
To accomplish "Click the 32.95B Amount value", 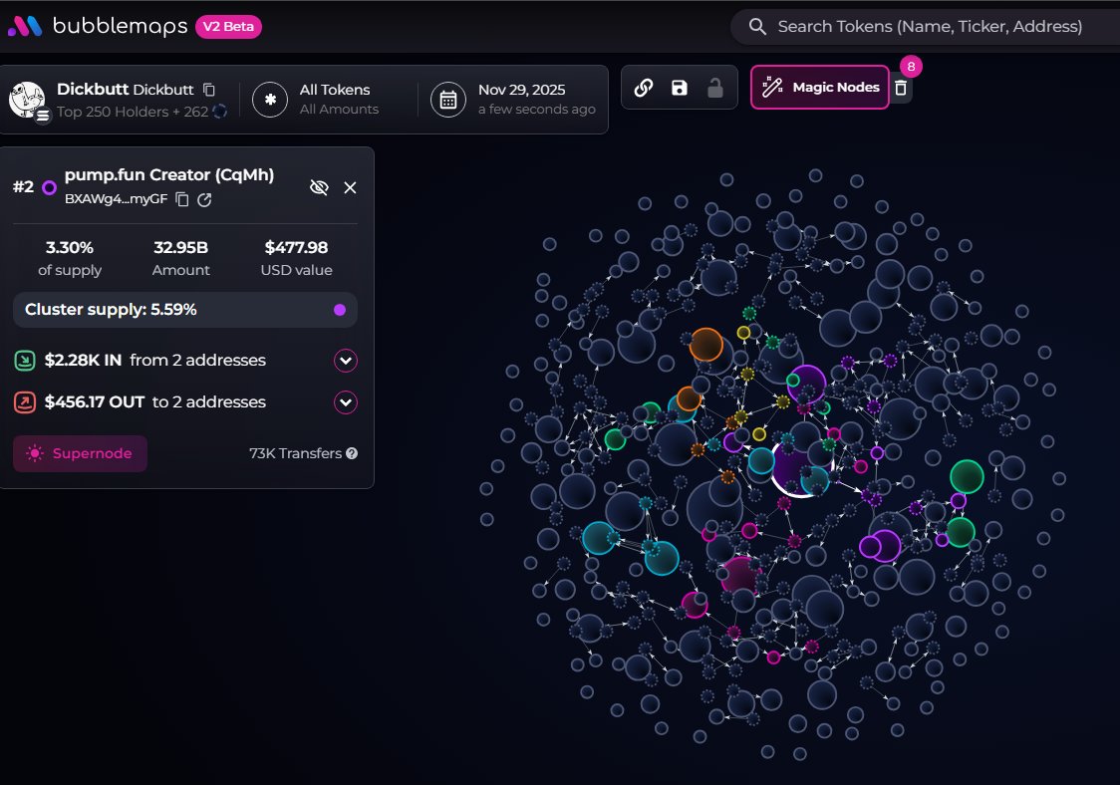I will [180, 247].
